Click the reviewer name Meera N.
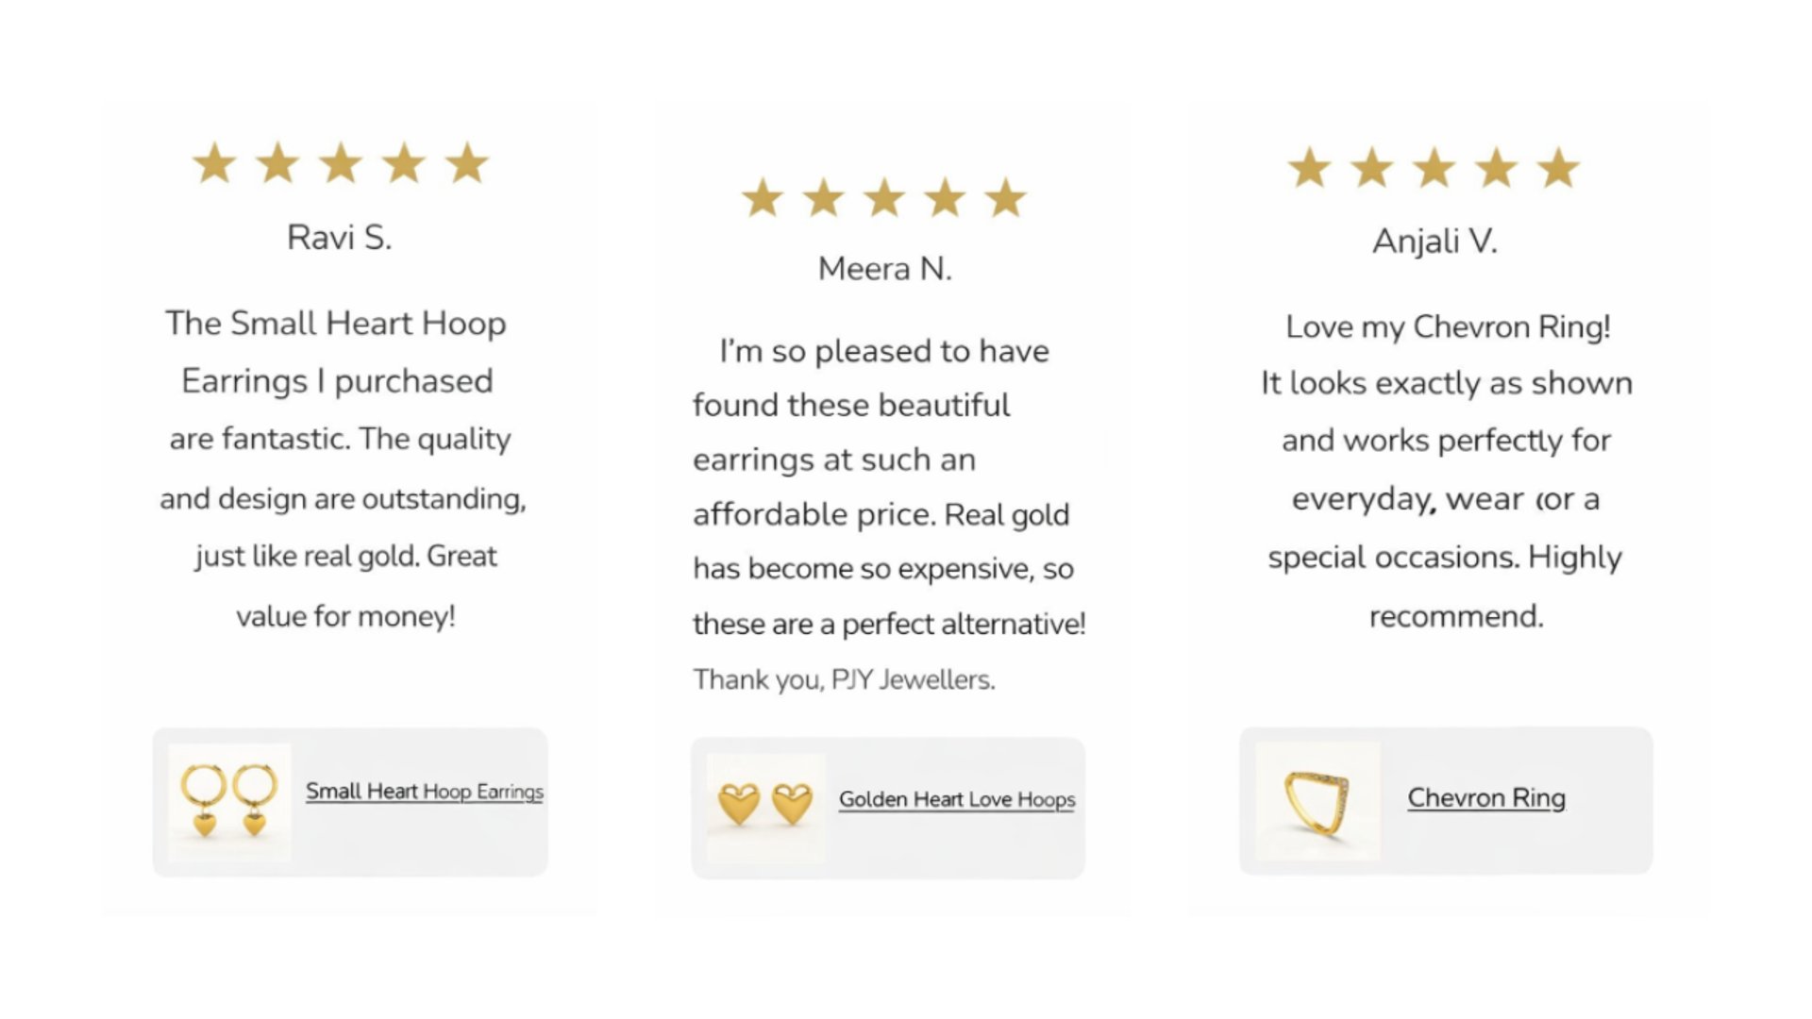 tap(884, 269)
